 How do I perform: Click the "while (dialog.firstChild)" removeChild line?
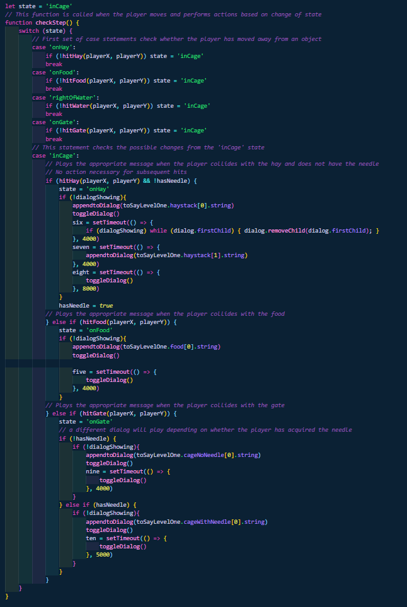pyautogui.click(x=232, y=230)
